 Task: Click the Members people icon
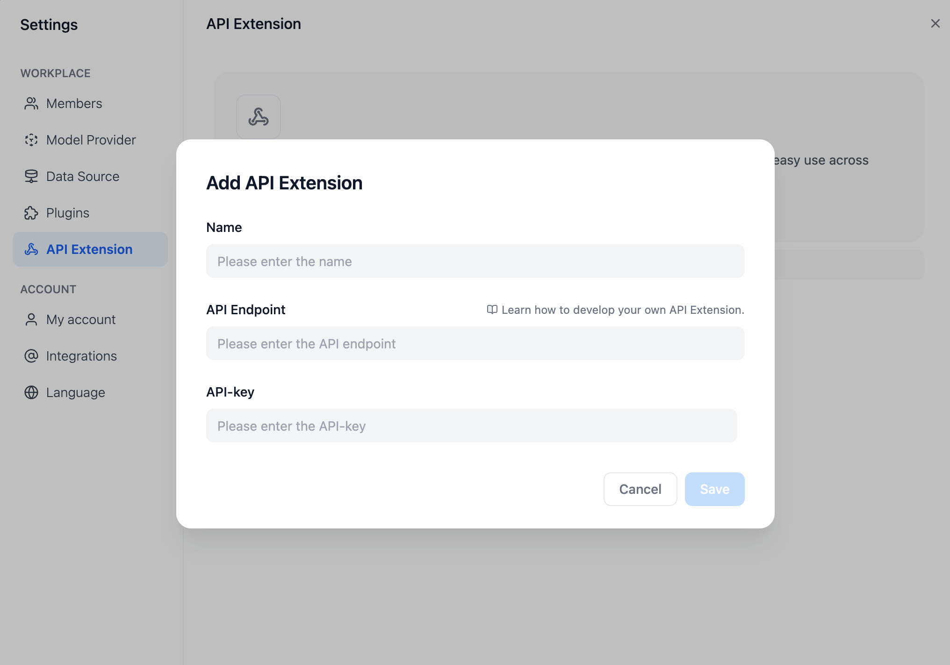(31, 103)
